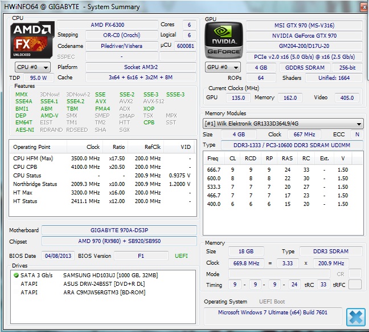Click the NVIDIA GeForce GTX 970 field
The width and height of the screenshot is (369, 332).
(304, 35)
